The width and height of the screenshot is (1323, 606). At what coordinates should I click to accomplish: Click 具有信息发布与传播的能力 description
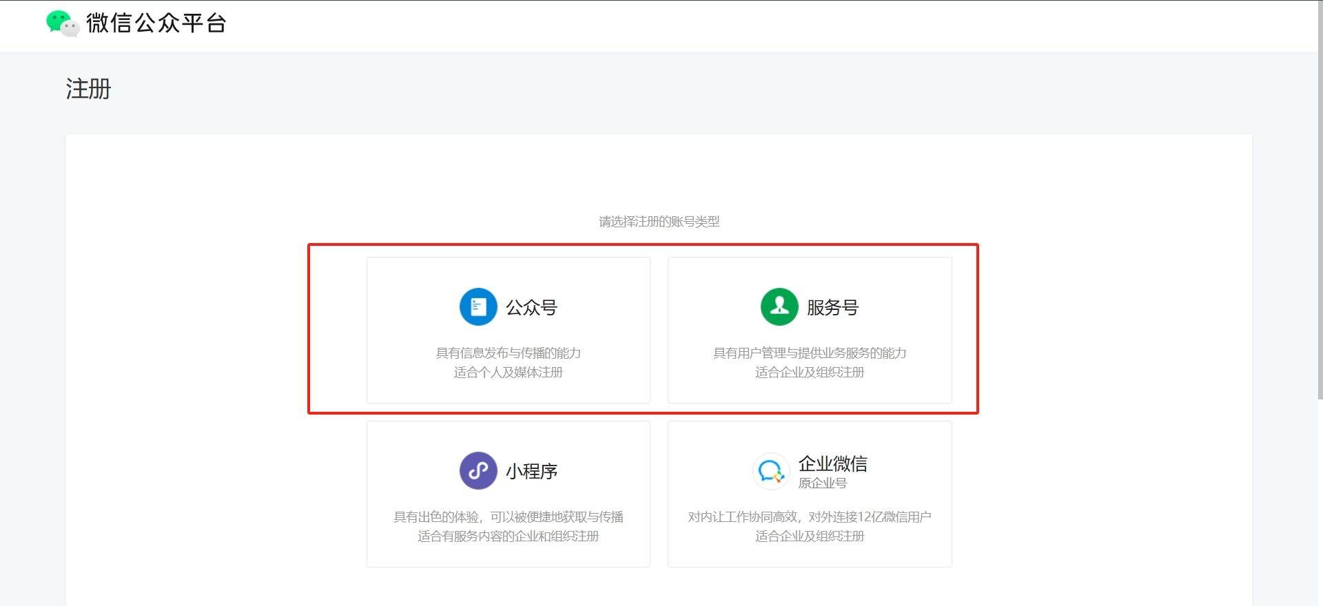pyautogui.click(x=509, y=353)
